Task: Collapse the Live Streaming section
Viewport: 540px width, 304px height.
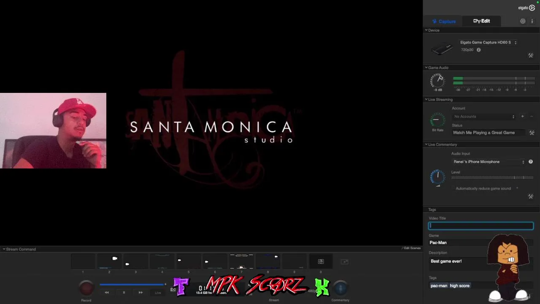Action: point(426,100)
